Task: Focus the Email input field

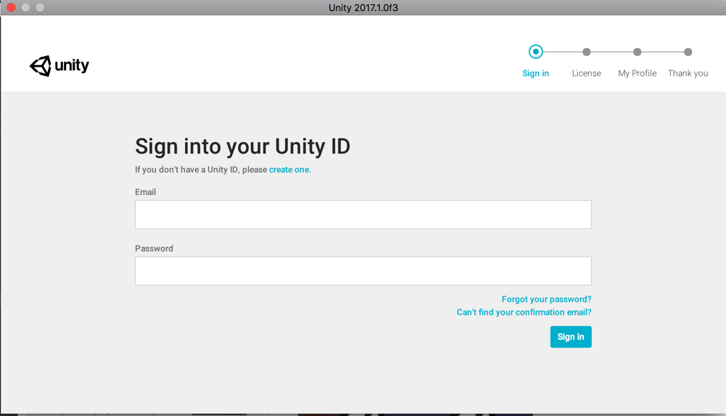Action: pyautogui.click(x=363, y=215)
